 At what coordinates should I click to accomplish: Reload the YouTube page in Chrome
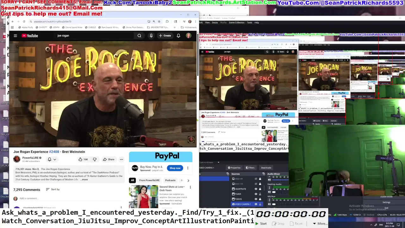point(24,22)
